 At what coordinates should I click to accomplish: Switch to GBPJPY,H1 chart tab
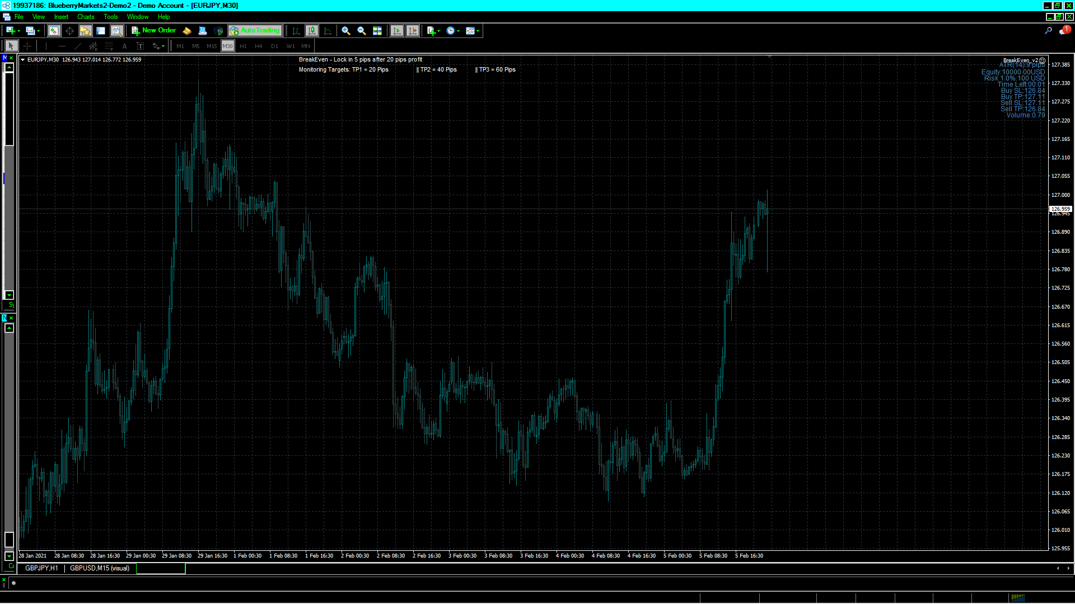[41, 568]
